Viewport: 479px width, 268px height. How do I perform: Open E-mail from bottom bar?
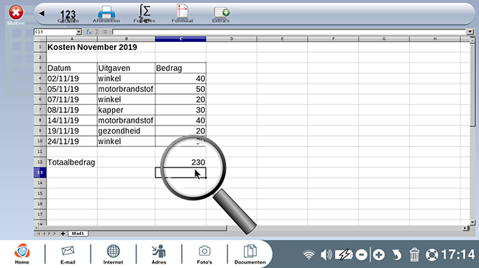68,255
